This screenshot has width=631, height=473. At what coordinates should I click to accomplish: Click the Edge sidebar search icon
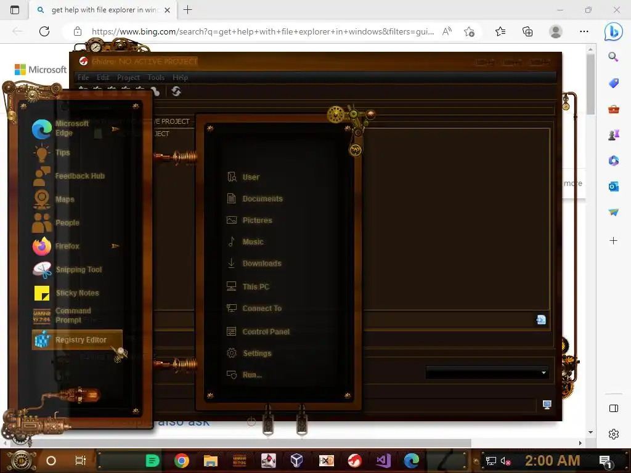613,57
